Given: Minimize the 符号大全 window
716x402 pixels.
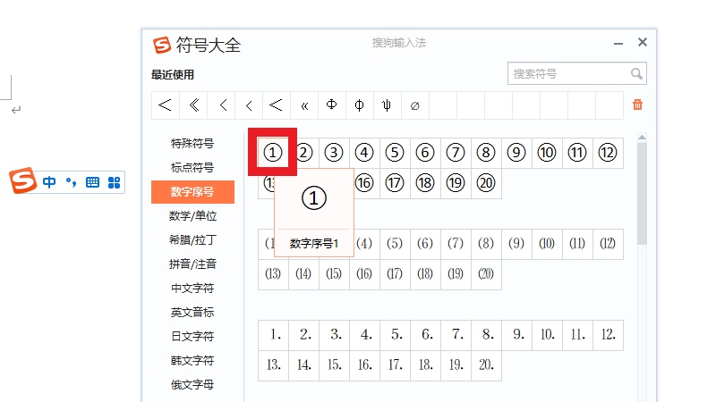Looking at the screenshot, I should 618,43.
